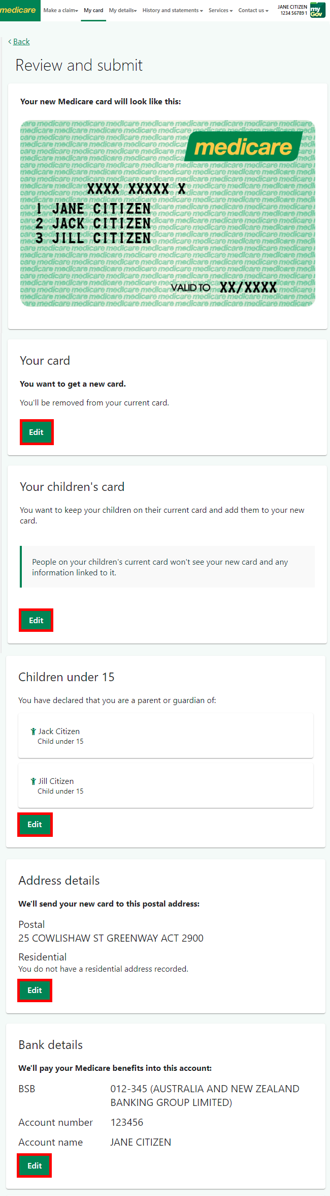Open the My details dropdown menu
Image resolution: width=330 pixels, height=1196 pixels.
tap(122, 10)
